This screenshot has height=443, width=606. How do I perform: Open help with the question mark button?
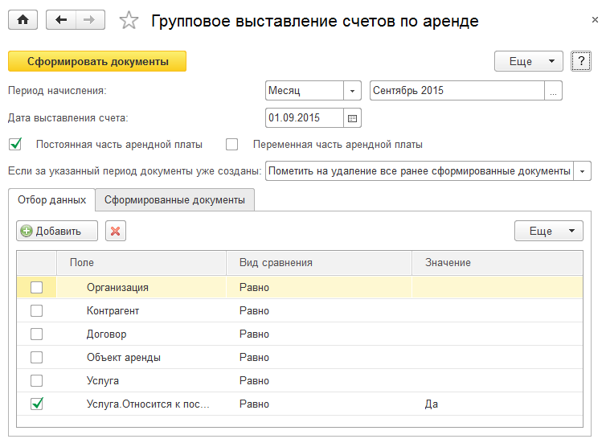click(581, 61)
